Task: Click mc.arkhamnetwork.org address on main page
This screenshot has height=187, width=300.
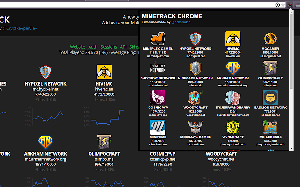Action: click(45, 159)
